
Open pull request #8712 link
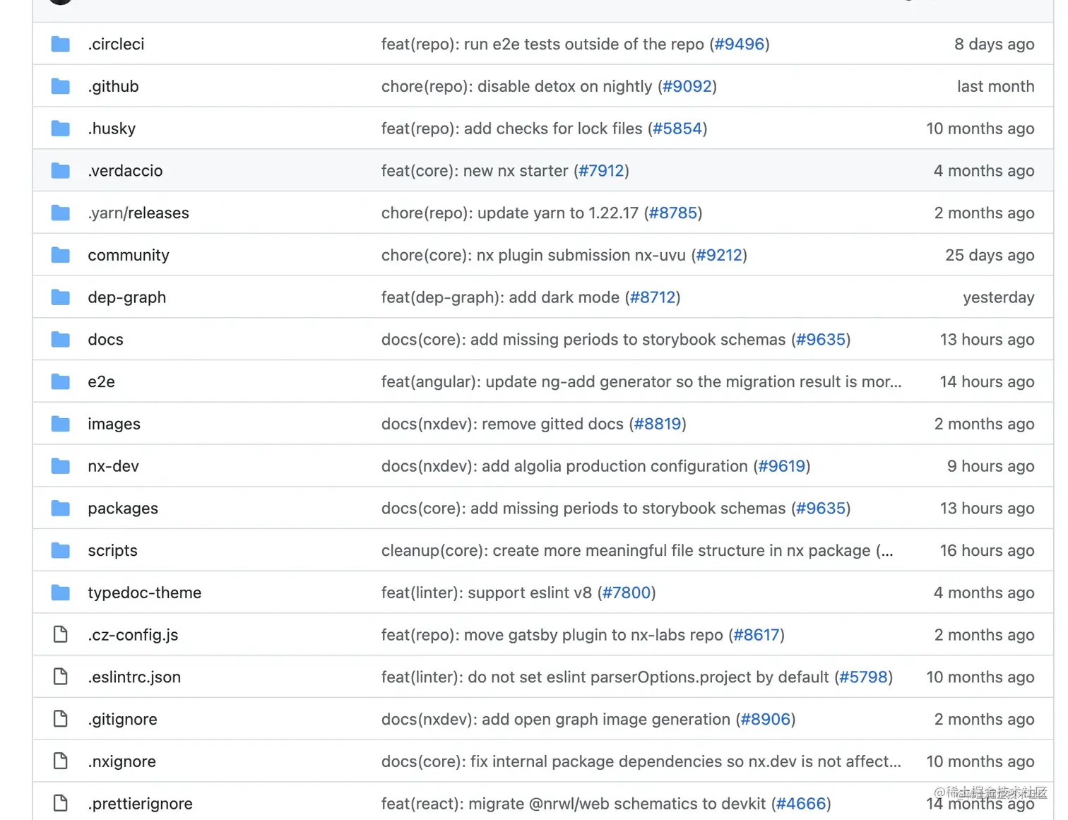(653, 297)
